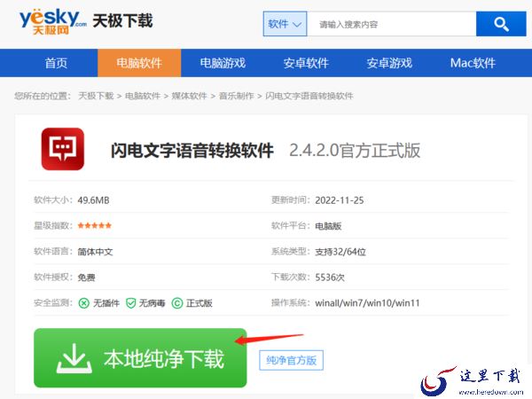Click the 无病毒 shield icon
532x399 pixels.
tap(131, 303)
